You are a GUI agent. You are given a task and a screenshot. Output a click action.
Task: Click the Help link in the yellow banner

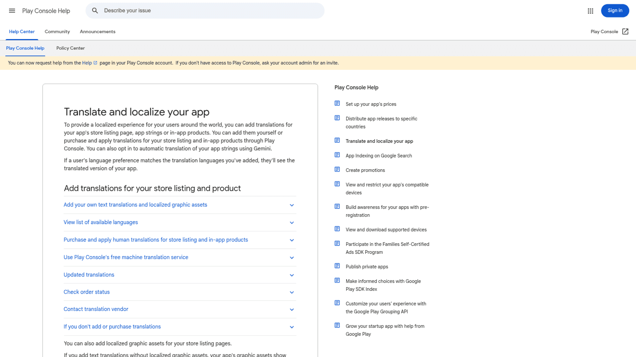[x=87, y=63]
